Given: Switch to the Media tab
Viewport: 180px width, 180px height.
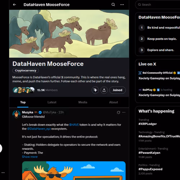Looking at the screenshot, I should point(83,102).
